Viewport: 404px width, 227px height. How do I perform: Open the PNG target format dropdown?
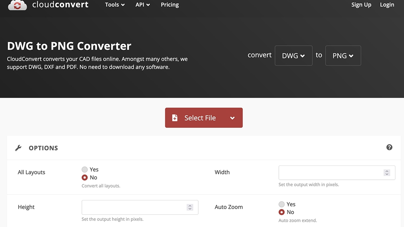(x=343, y=55)
